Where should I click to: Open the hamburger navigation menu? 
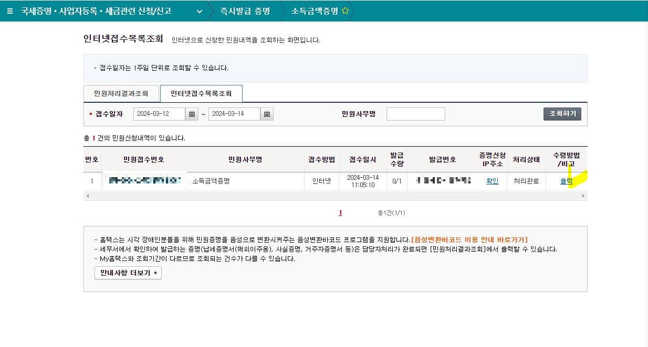click(x=9, y=10)
